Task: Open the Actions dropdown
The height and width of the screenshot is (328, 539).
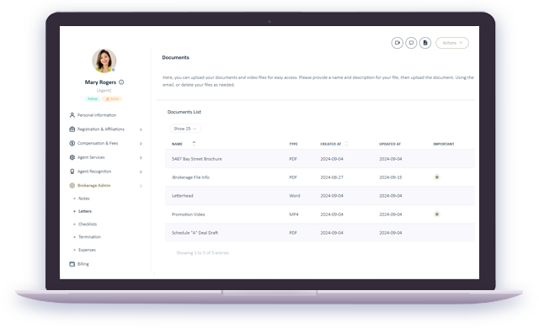Action: click(x=452, y=43)
